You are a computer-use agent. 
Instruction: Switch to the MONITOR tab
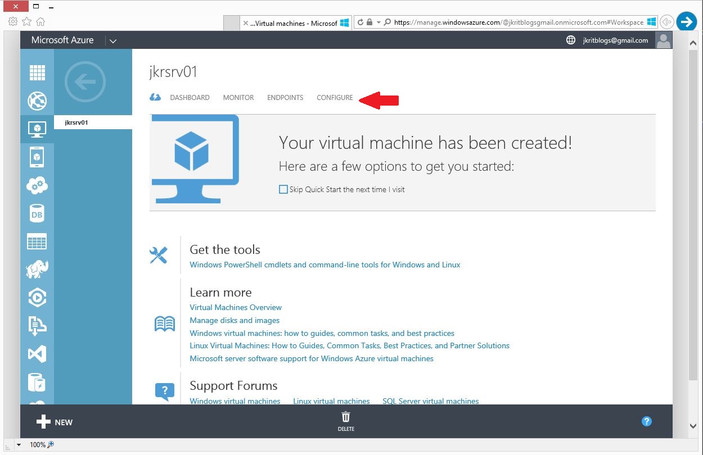(x=238, y=98)
